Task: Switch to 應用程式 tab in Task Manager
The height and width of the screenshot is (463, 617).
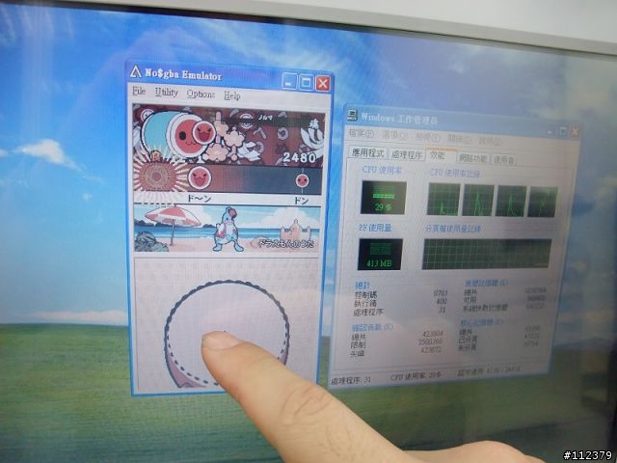Action: click(367, 152)
